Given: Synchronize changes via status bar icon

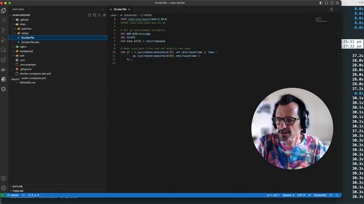Looking at the screenshot, I should tap(23, 195).
